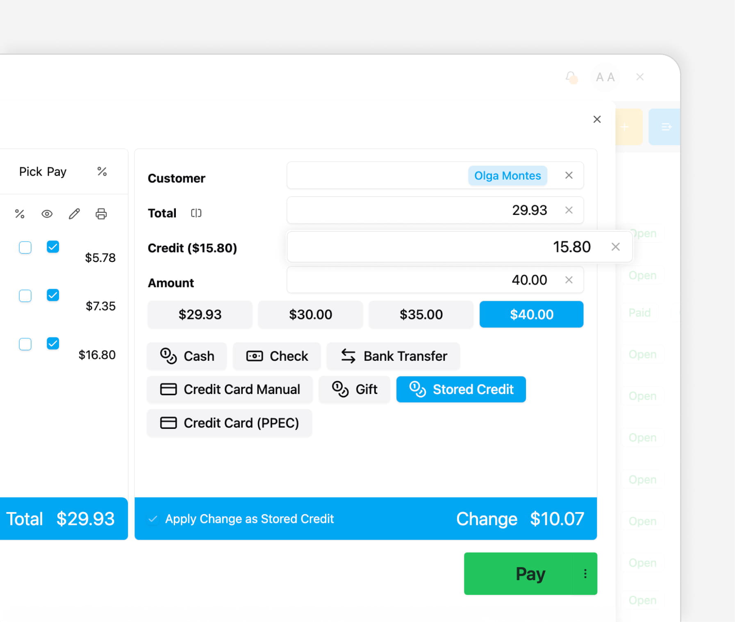This screenshot has height=622, width=735.
Task: Click the blue Total $29.93 bar
Action: click(64, 519)
